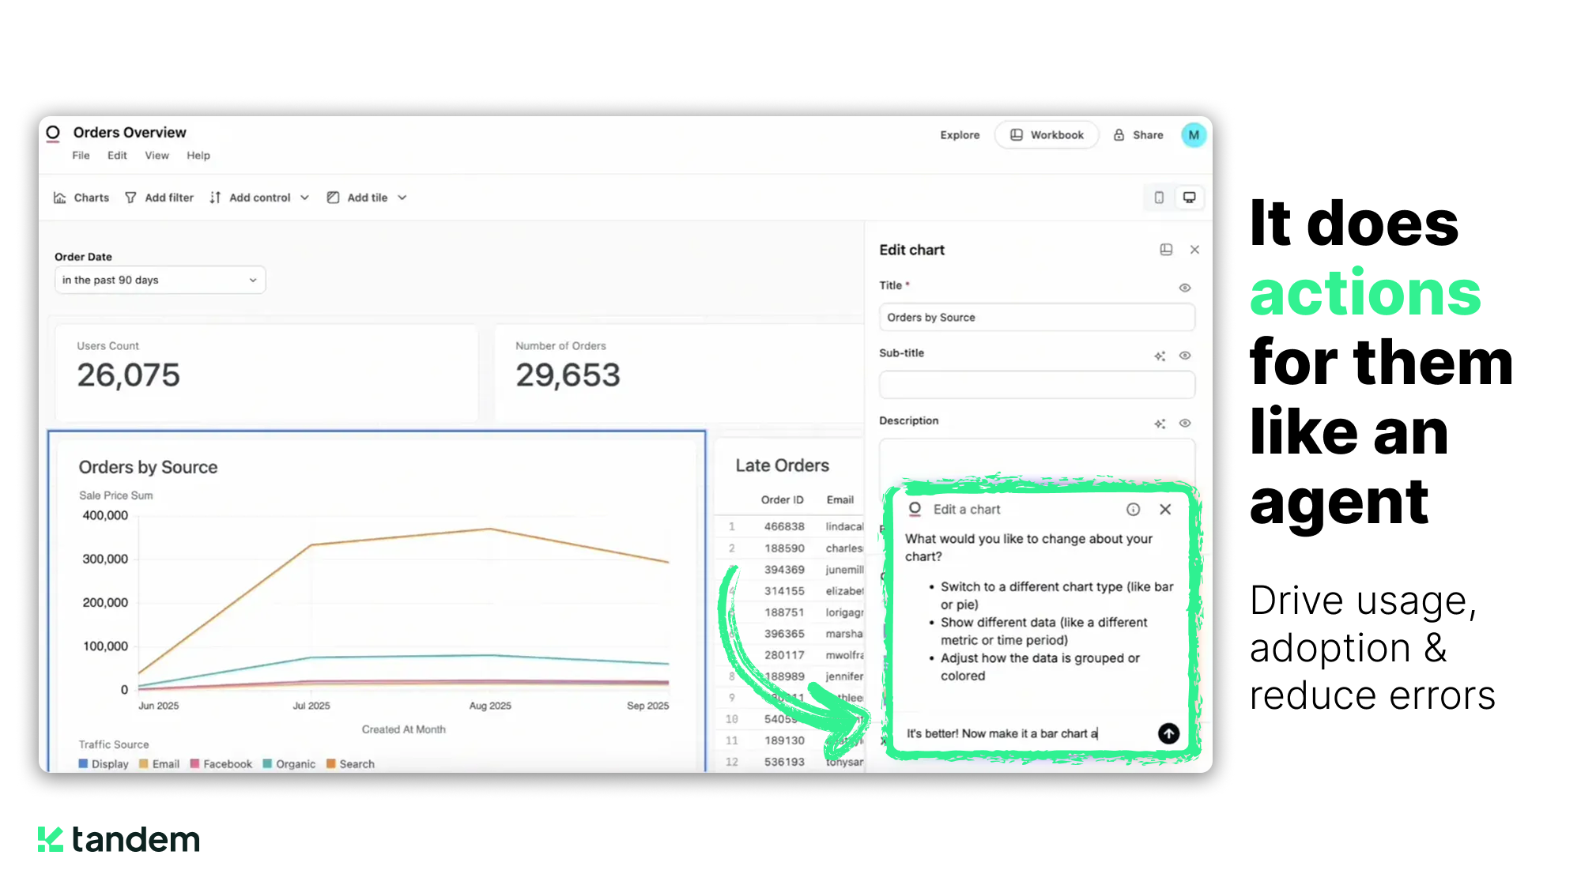
Task: Open the Workbook button
Action: click(1047, 134)
